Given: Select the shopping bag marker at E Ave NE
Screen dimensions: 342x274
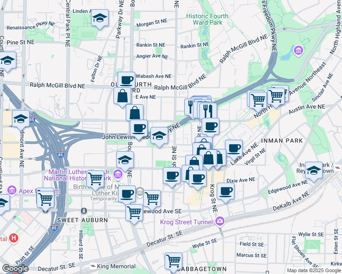Looking at the screenshot, I should click(x=123, y=96).
